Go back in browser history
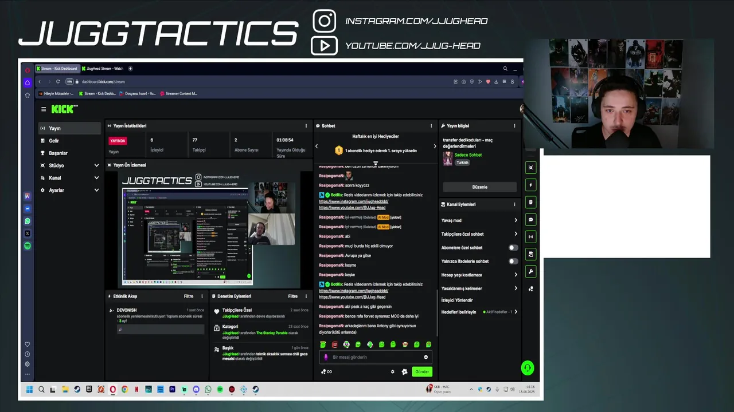 [40, 82]
